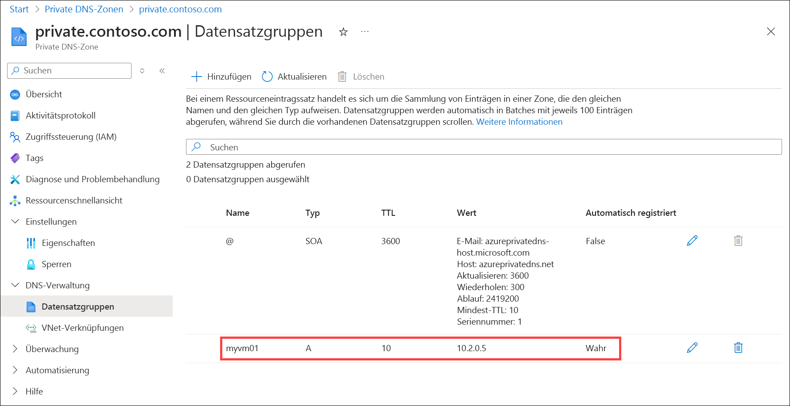Screen dimensions: 790x406
Task: Click the 3600 TTL cell
Action: pos(391,241)
